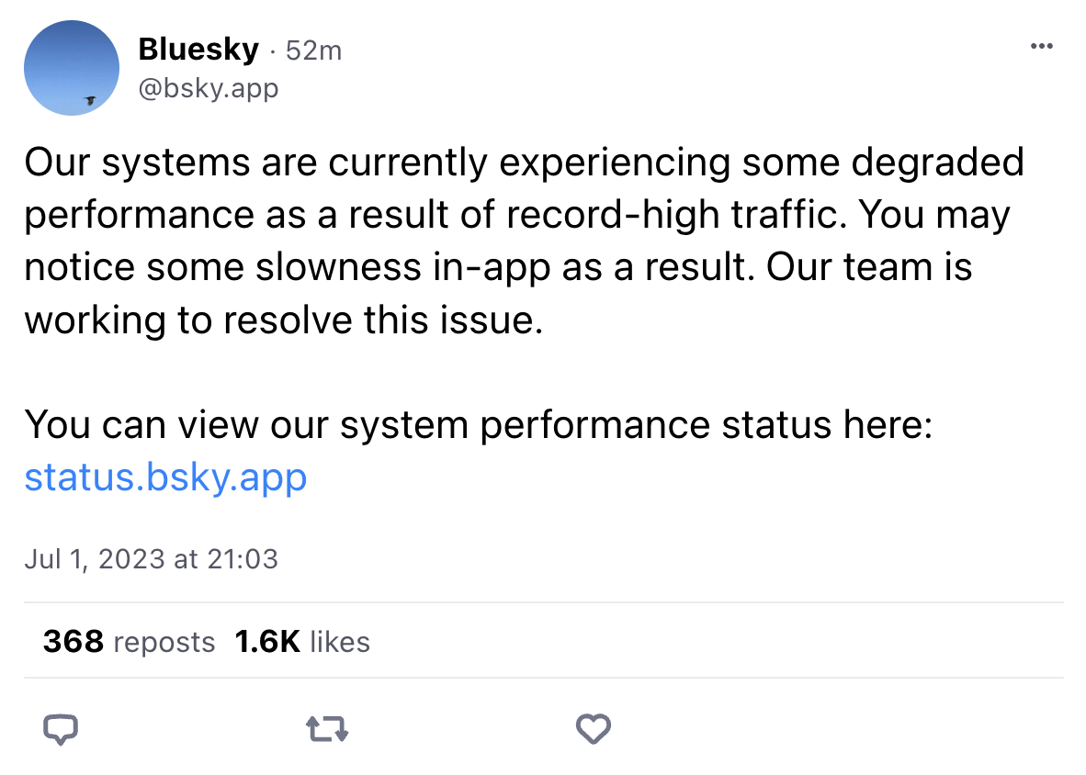Click the Bluesky display name

(198, 50)
